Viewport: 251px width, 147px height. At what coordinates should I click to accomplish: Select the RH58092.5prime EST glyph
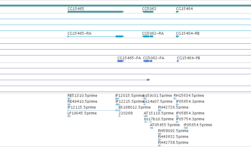(160, 134)
